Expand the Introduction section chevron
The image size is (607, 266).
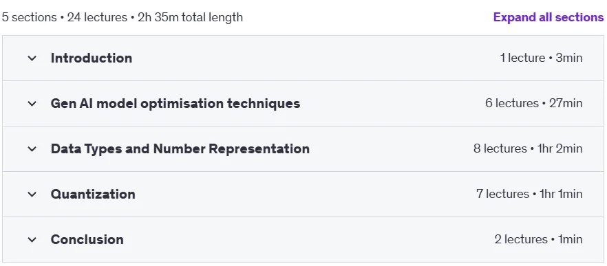32,58
